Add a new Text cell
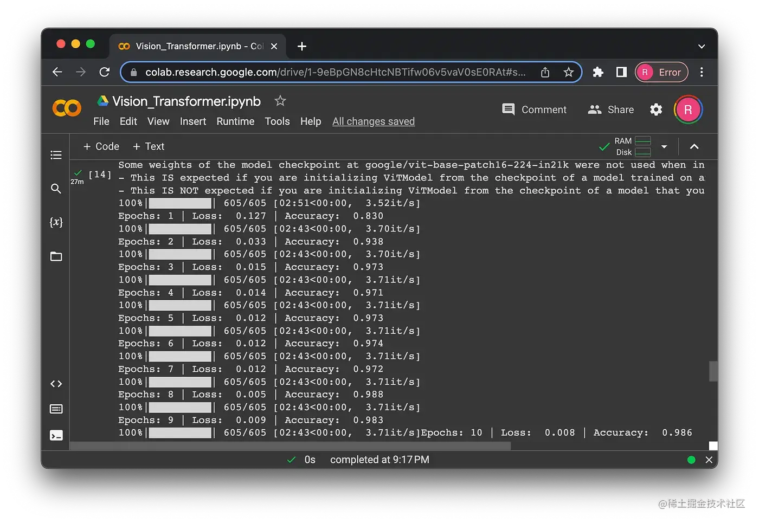Screen dimensions: 759x523 point(149,146)
